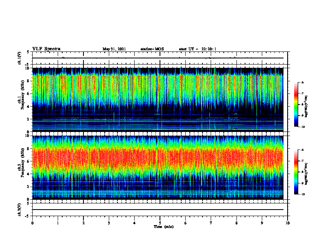324x250 pixels.
Task: Click the "-8" value on ch.1 color bar
Action: pyautogui.click(x=302, y=105)
